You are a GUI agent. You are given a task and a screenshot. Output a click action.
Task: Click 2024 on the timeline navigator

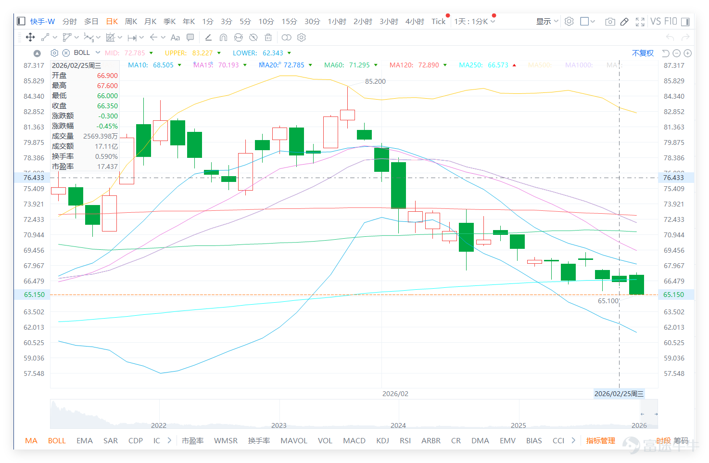click(398, 425)
